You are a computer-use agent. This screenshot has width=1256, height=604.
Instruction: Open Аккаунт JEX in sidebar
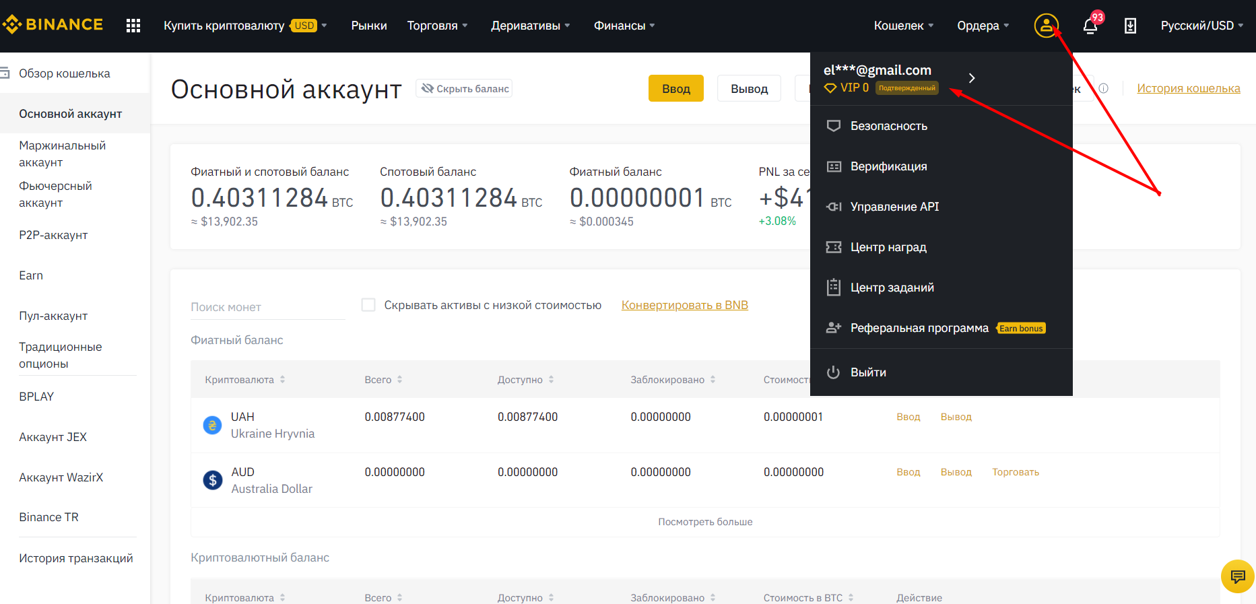point(53,437)
